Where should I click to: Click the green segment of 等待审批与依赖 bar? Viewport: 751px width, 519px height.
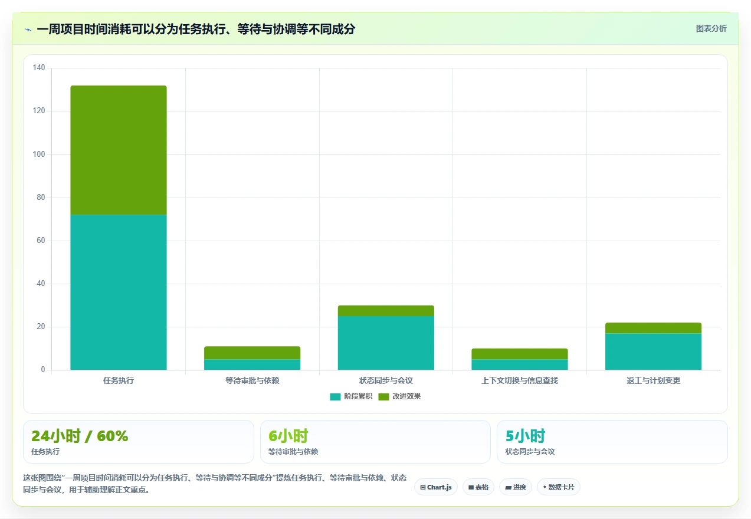coord(252,353)
